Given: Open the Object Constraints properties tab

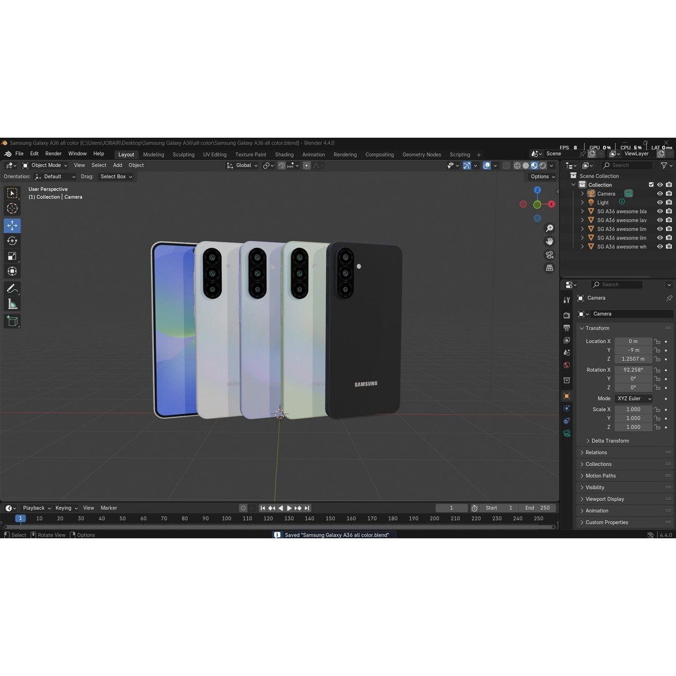Looking at the screenshot, I should tap(567, 421).
